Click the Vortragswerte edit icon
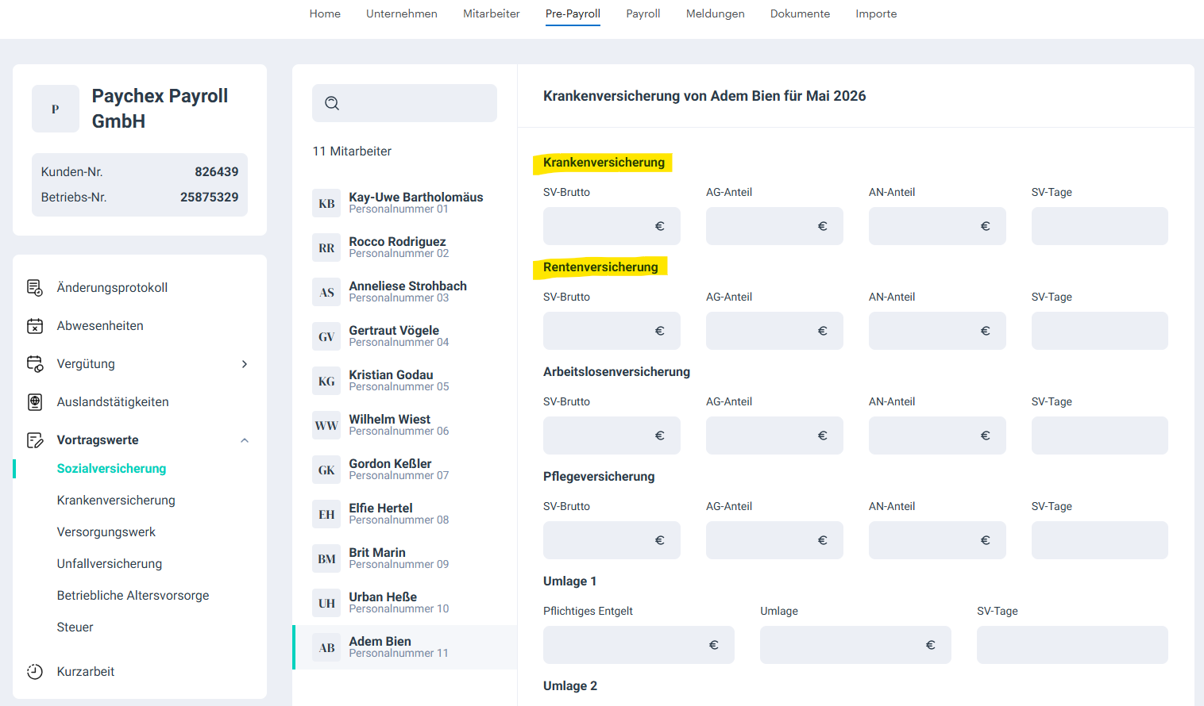The height and width of the screenshot is (706, 1204). tap(35, 439)
